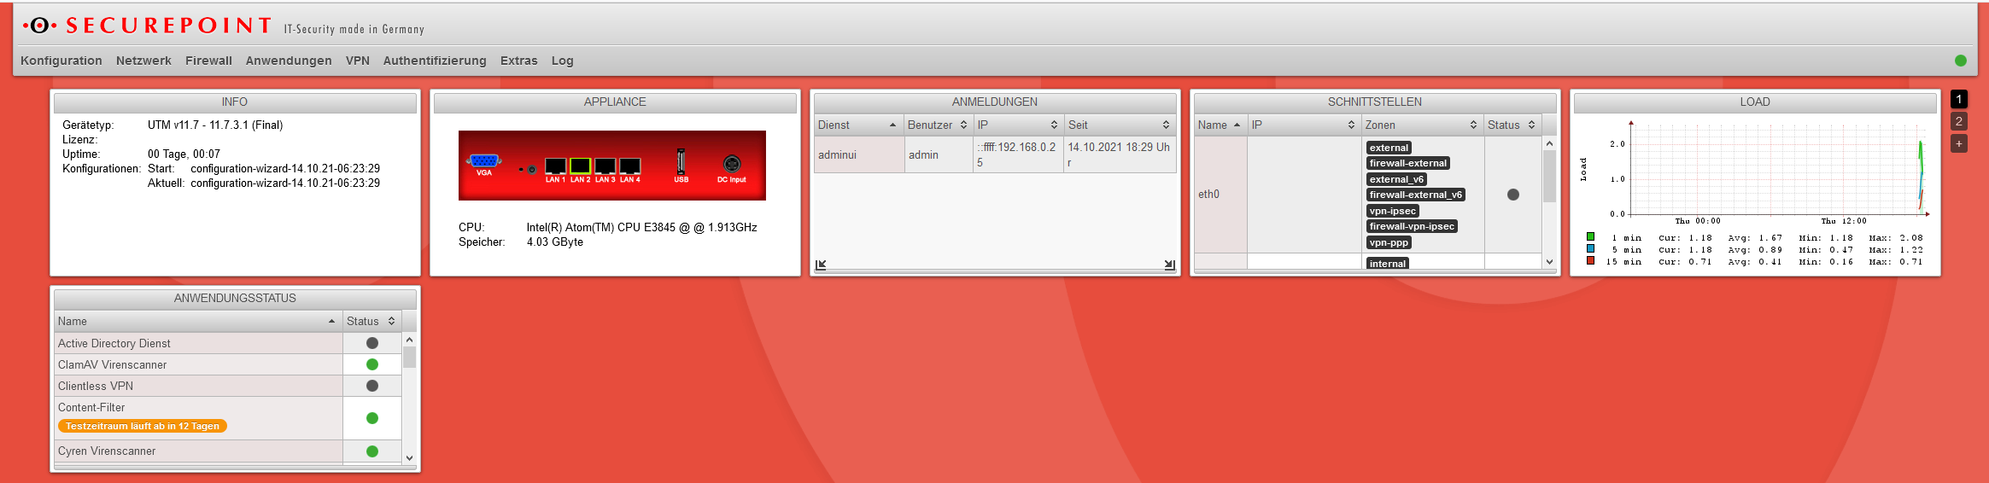Click the Schnittstellen scrollbar thumb

(1549, 176)
